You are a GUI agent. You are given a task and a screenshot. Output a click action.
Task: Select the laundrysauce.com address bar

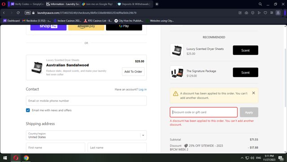pyautogui.click(x=87, y=13)
